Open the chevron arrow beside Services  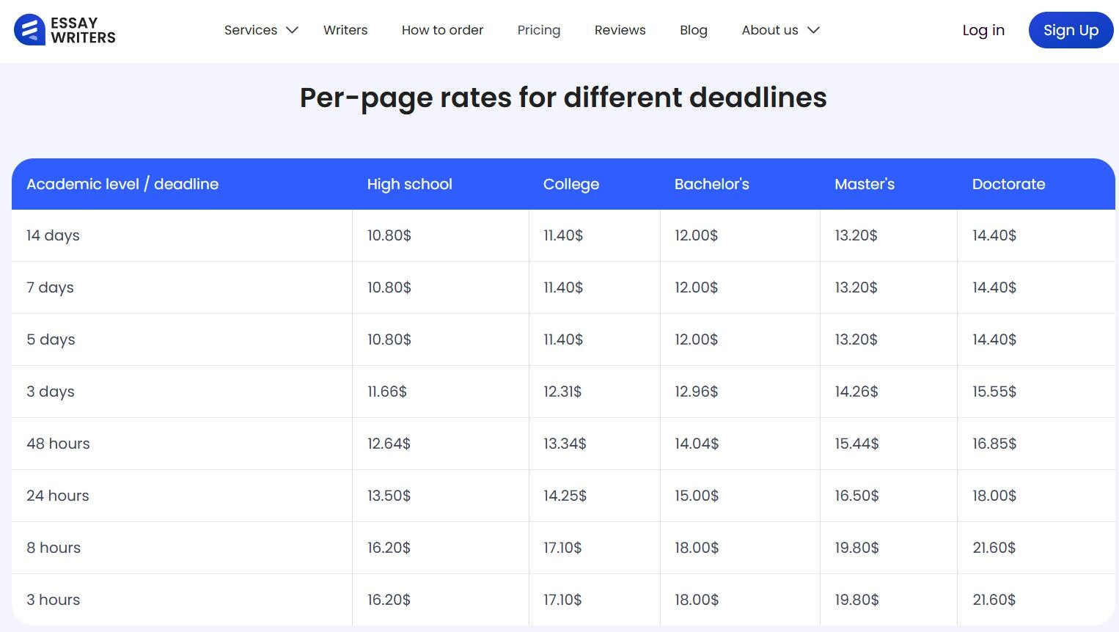click(x=291, y=30)
